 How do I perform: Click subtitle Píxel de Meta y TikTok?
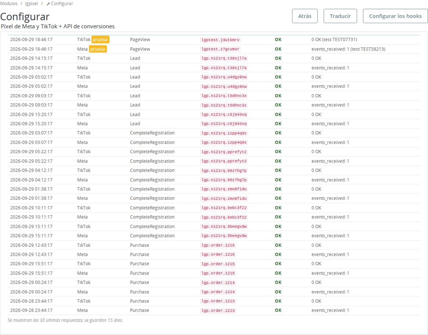(58, 26)
